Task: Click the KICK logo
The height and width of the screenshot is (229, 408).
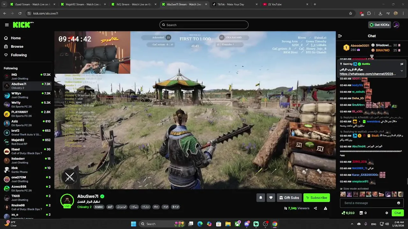Action: pos(23,25)
